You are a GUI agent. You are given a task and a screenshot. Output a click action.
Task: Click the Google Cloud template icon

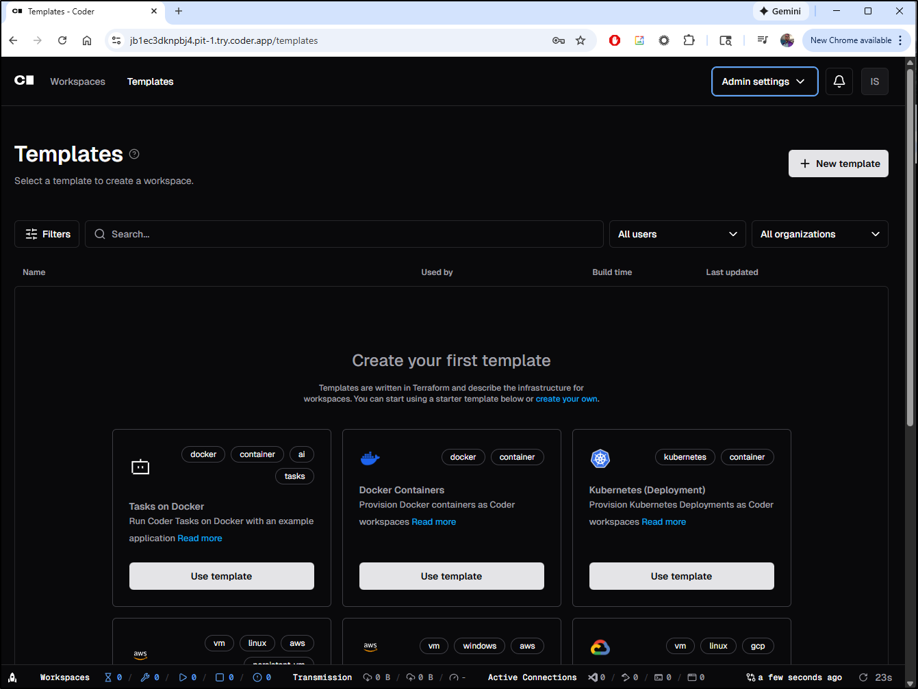pos(600,647)
